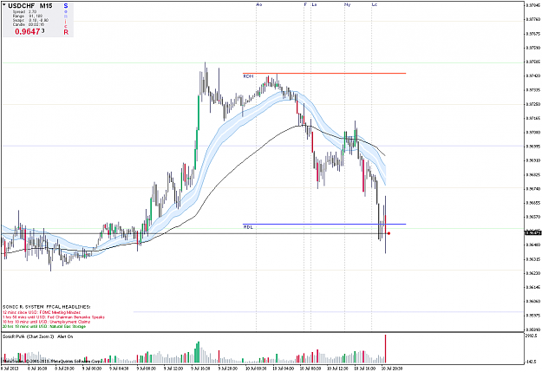Click the black current price tag on axis
The width and height of the screenshot is (542, 372).
coord(533,233)
